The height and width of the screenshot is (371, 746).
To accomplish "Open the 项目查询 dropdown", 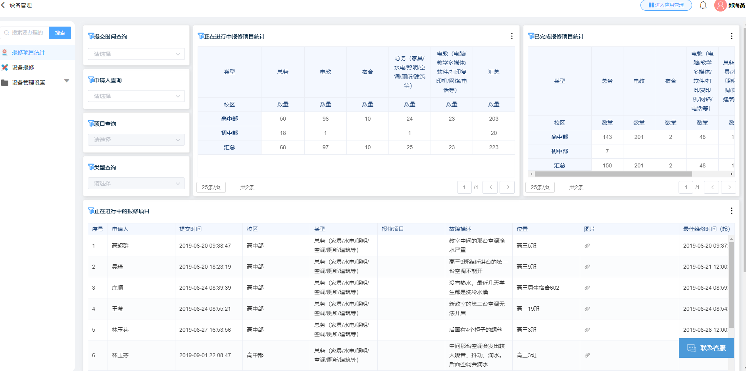I will pyautogui.click(x=136, y=139).
